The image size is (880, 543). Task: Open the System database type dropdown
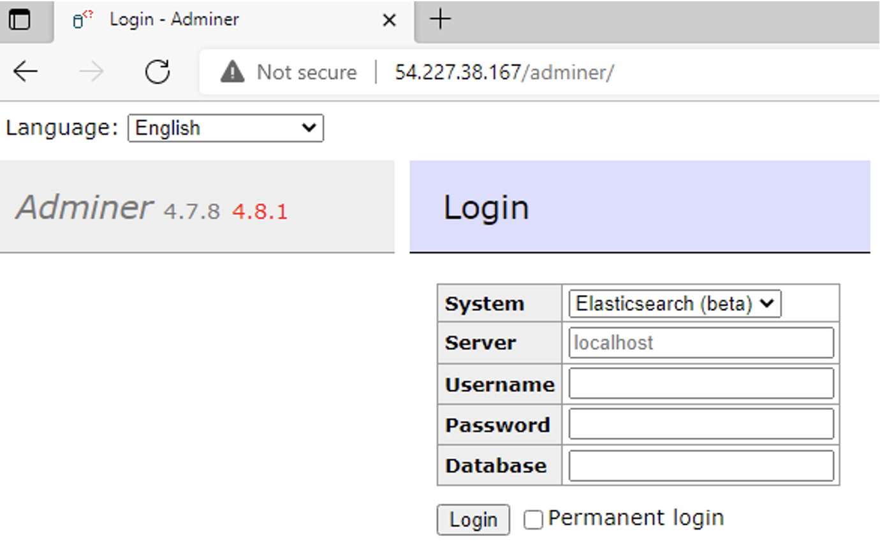[675, 303]
